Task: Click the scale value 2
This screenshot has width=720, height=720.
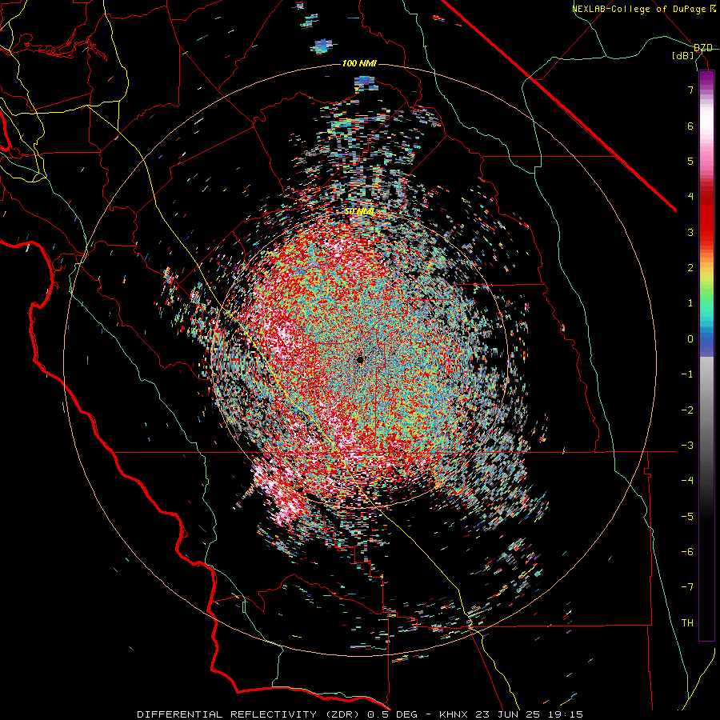Action: coord(690,268)
